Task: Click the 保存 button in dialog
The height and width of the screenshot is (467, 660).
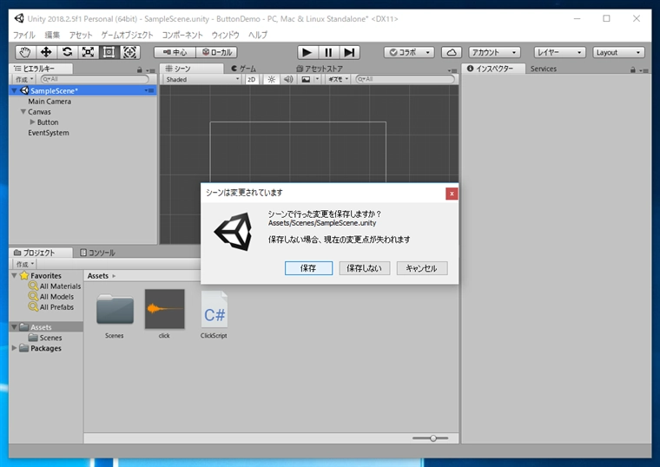Action: pyautogui.click(x=308, y=268)
